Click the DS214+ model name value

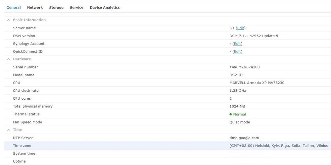point(237,75)
